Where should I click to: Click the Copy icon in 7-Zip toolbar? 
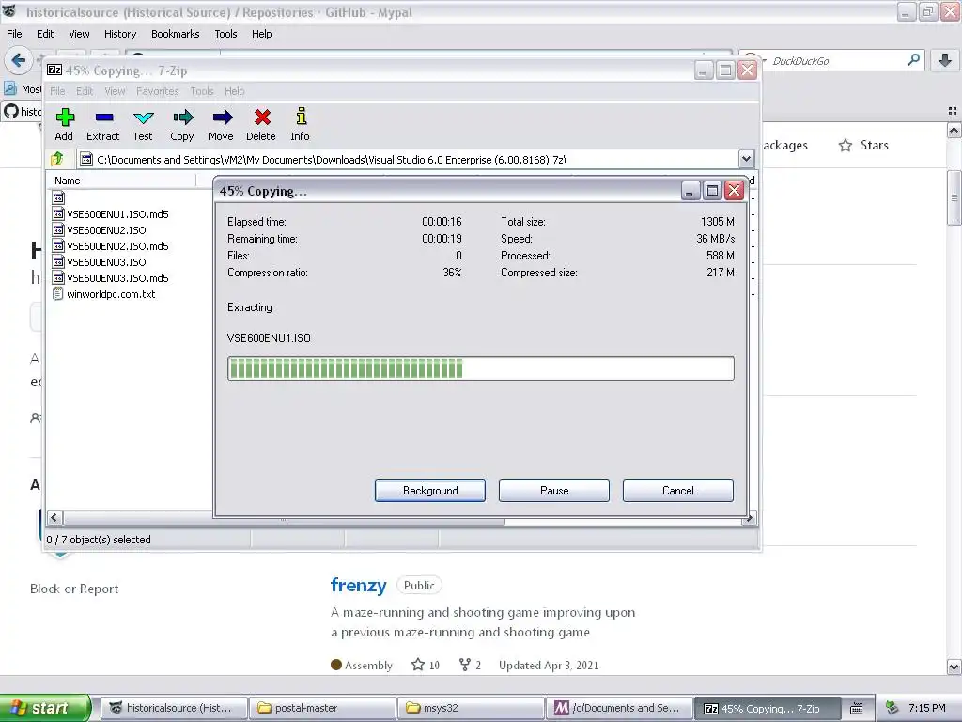point(183,118)
